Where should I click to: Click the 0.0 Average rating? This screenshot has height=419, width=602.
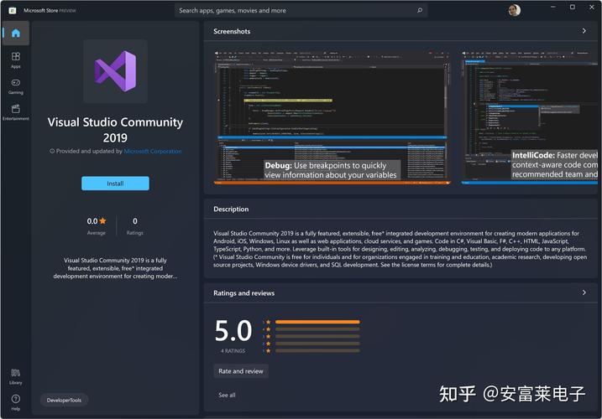[97, 225]
